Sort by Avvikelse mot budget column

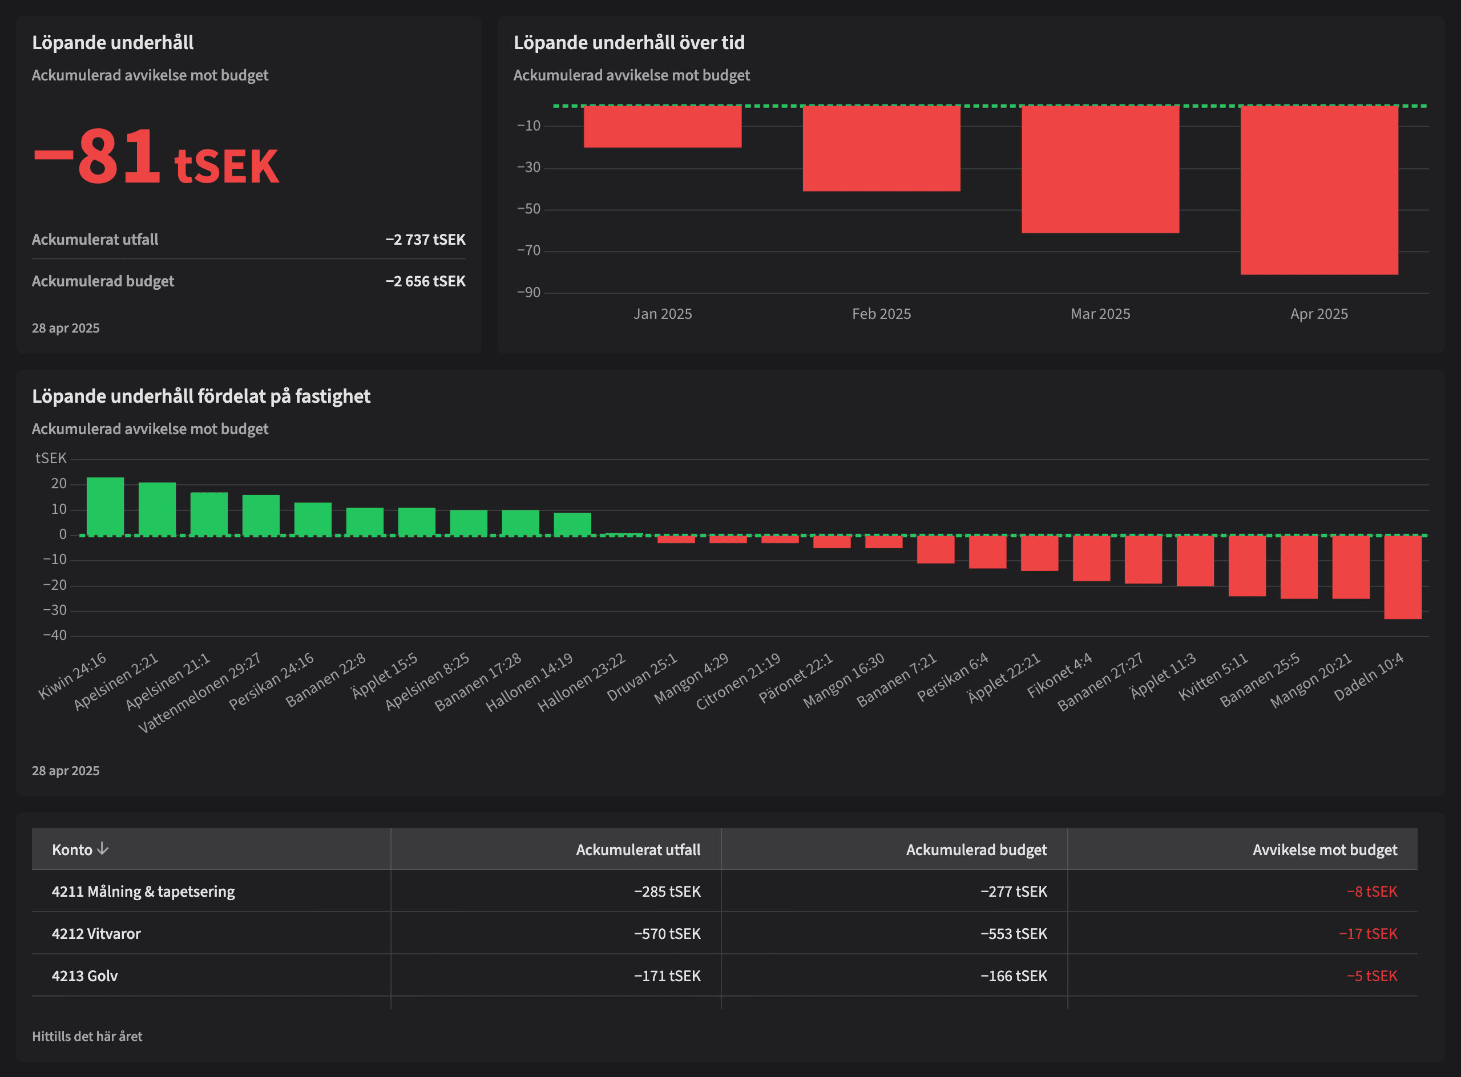(1324, 849)
